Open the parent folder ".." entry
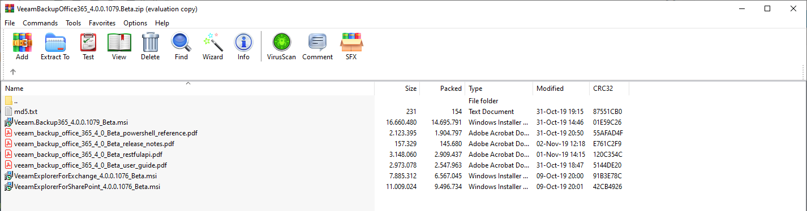Viewport: 807px width, 211px height. pos(16,101)
